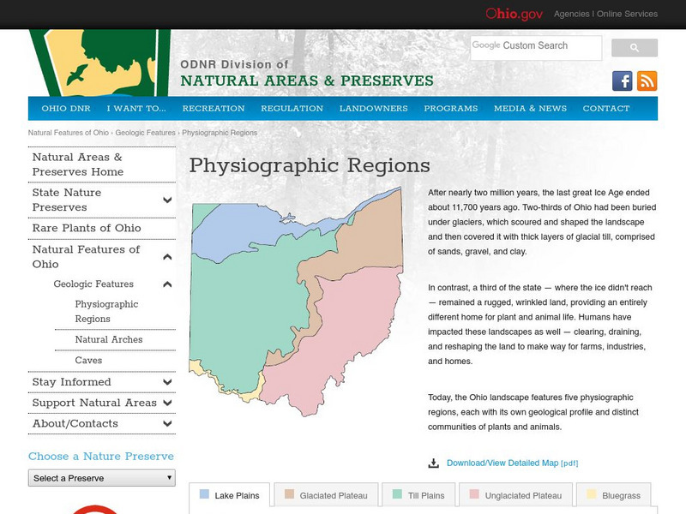Viewport: 686px width, 514px height.
Task: Toggle the Glaciated Plateau legend item
Action: (x=333, y=494)
